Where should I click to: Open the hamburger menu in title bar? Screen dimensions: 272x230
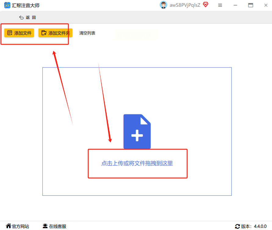point(220,6)
